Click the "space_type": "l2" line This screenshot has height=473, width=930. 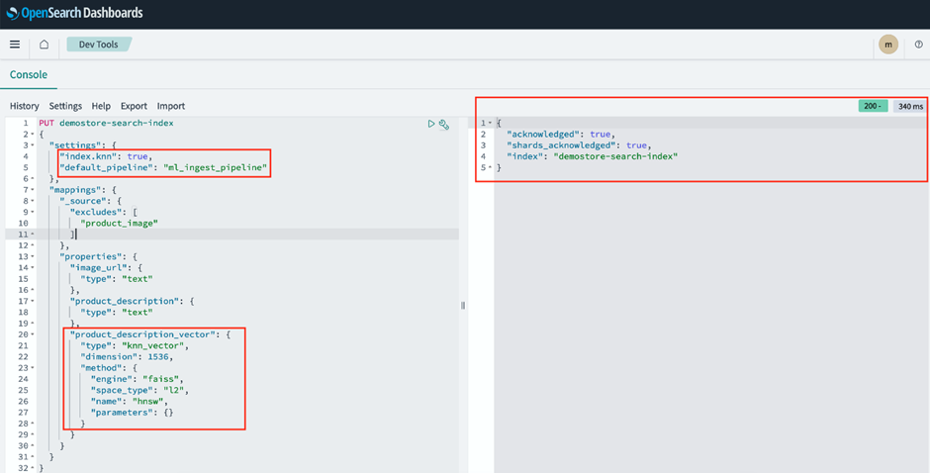tap(139, 391)
